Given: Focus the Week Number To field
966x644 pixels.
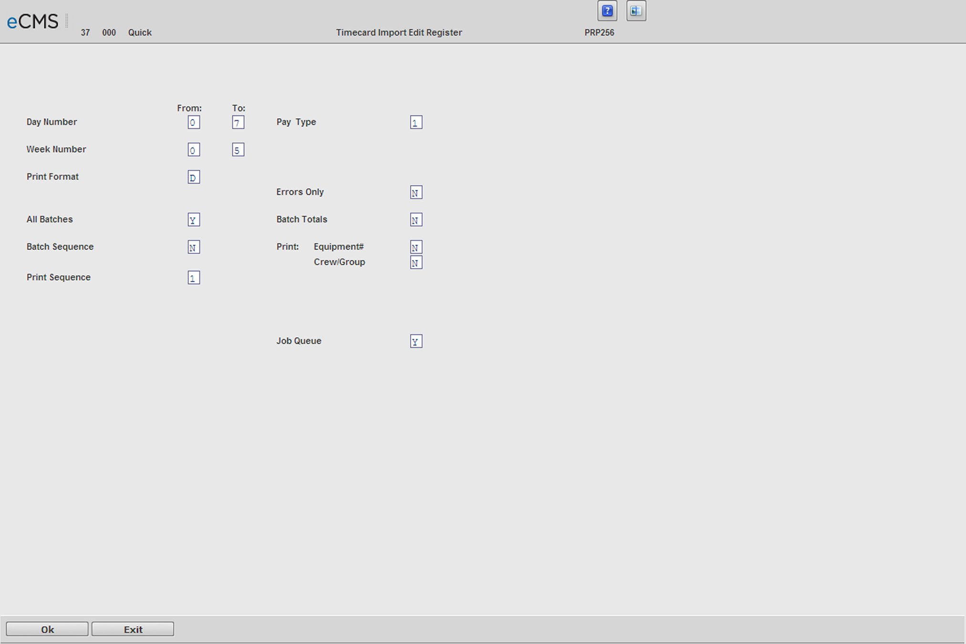Looking at the screenshot, I should [x=238, y=150].
